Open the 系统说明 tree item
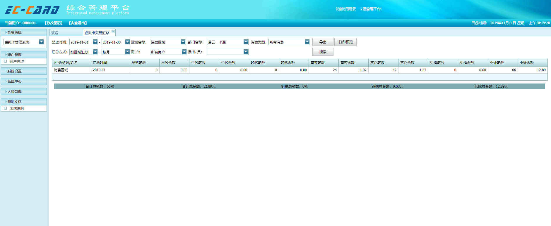This screenshot has width=551, height=226. 17,109
